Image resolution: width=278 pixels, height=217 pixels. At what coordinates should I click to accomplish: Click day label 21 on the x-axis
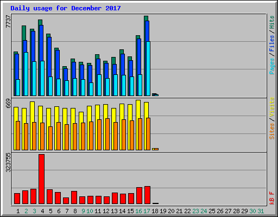pos(179,211)
